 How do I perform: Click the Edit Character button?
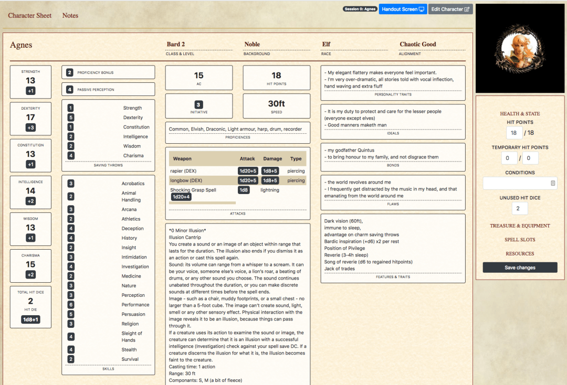point(450,9)
